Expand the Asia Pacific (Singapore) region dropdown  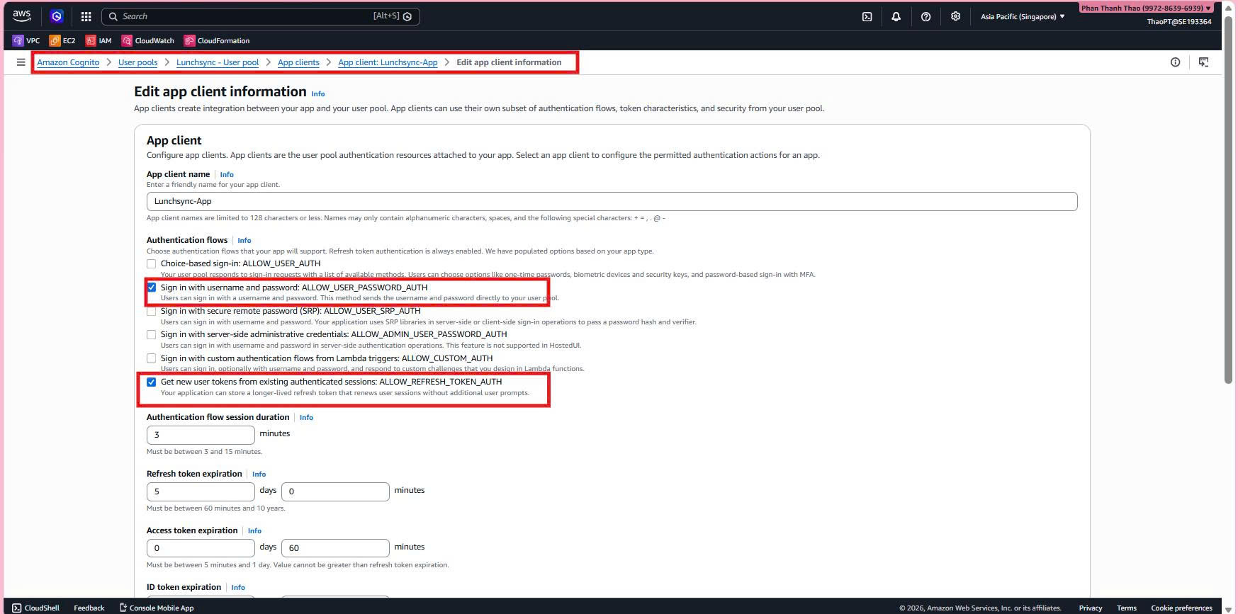(1022, 16)
